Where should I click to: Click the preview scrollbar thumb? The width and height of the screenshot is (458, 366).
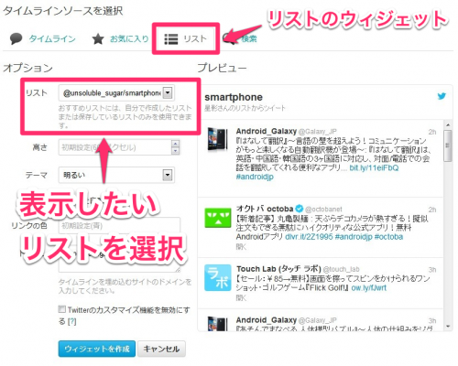coord(448,145)
